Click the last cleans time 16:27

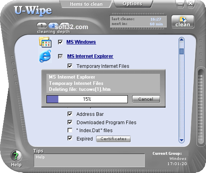click(156, 19)
